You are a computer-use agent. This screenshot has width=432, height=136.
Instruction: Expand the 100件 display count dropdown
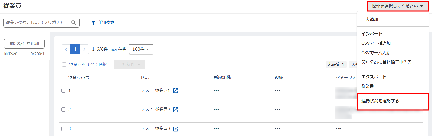click(141, 49)
